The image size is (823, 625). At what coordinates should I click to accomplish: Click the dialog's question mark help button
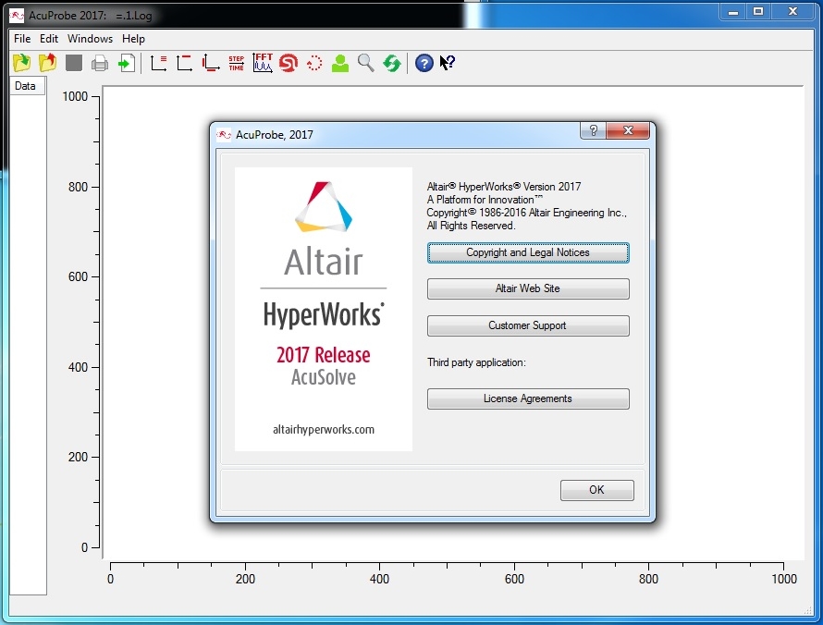(593, 130)
